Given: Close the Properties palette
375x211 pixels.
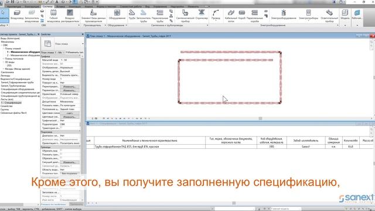Looking at the screenshot, I should [83, 35].
